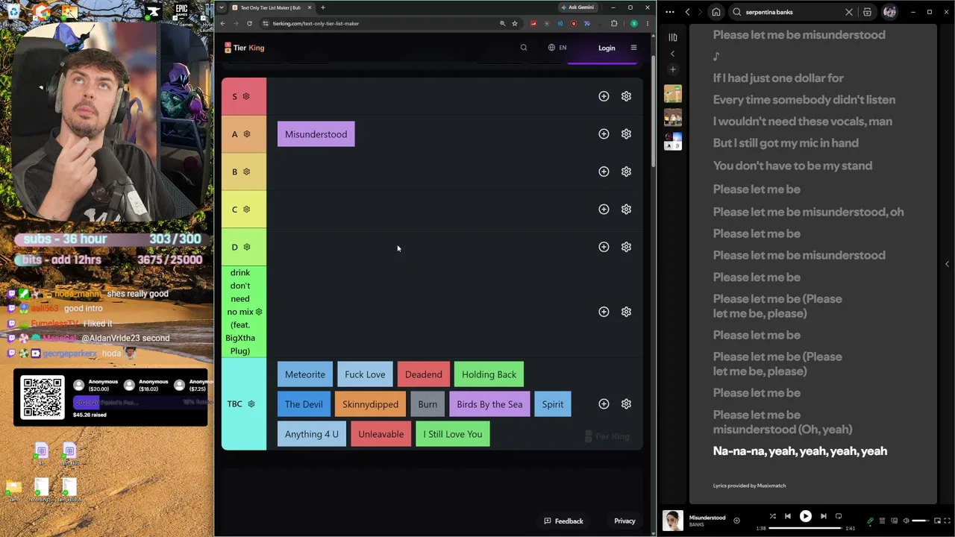
Task: Select the Misunderstood album thumbnail in Spotify
Action: pyautogui.click(x=673, y=521)
